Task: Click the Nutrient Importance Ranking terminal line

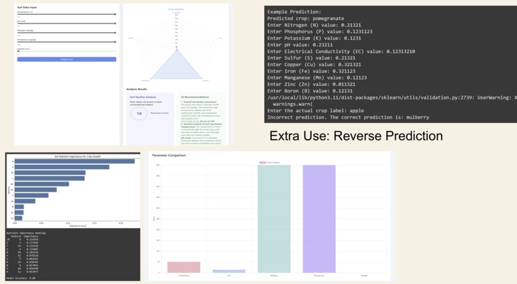Action: pos(26,233)
